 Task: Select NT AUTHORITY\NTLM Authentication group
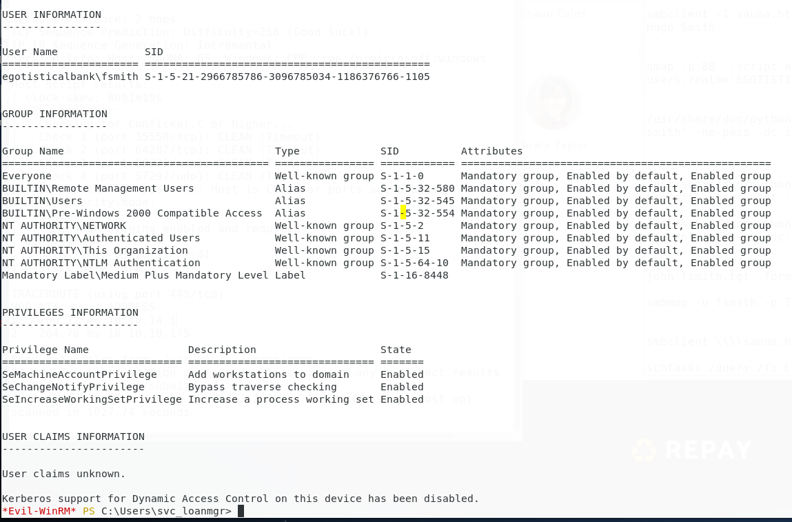coord(101,263)
